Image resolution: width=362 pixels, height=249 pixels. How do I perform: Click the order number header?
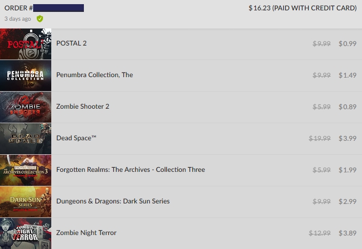click(x=44, y=8)
